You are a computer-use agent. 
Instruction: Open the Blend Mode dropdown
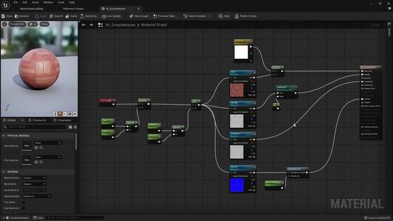(x=34, y=184)
